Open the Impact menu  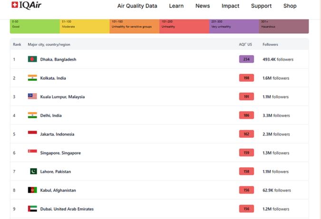[230, 6]
